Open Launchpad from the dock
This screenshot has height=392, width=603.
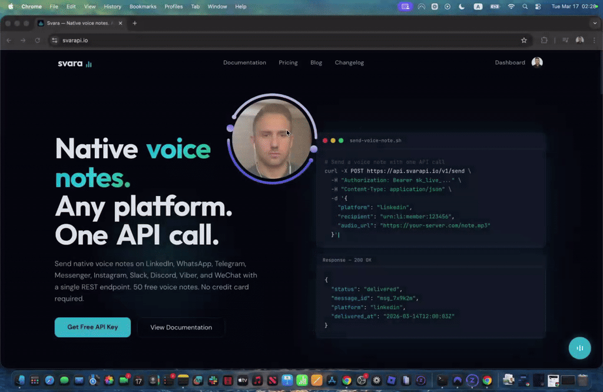tap(35, 380)
